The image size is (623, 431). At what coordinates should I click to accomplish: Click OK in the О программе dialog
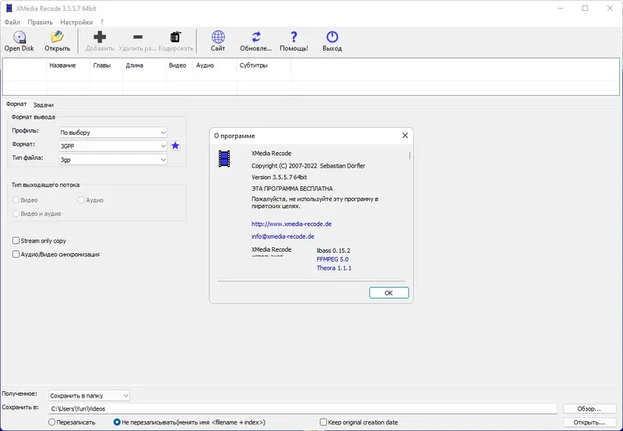[389, 292]
